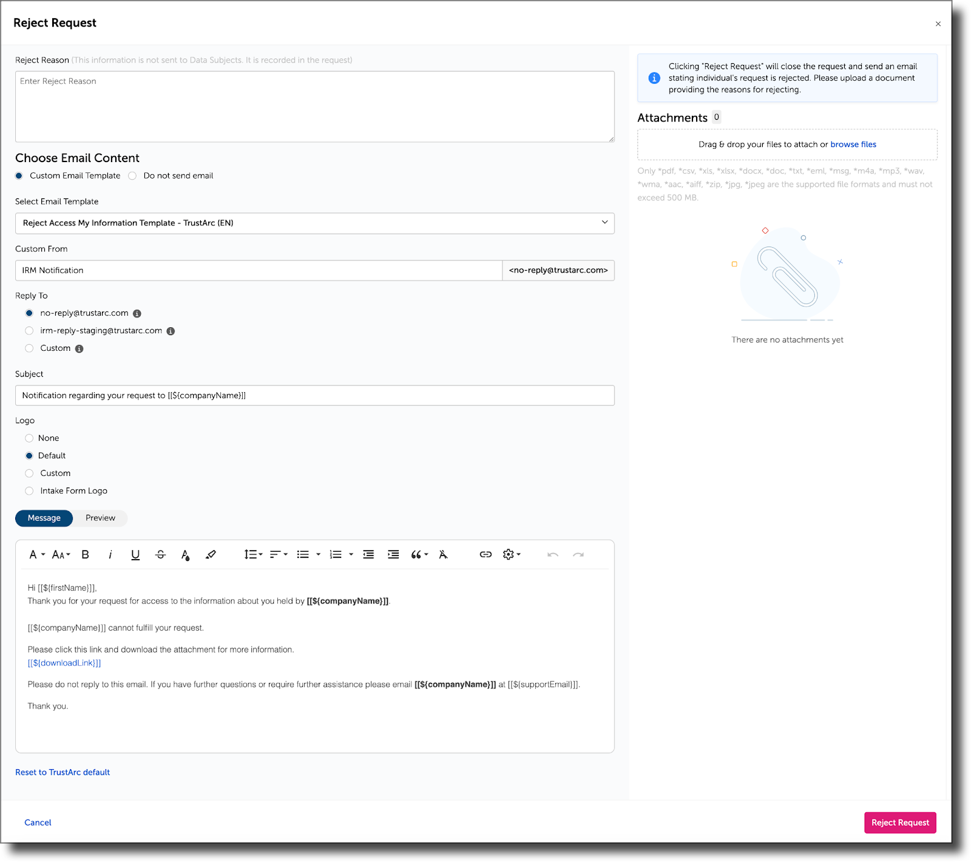Apply bold formatting in the editor

(85, 554)
